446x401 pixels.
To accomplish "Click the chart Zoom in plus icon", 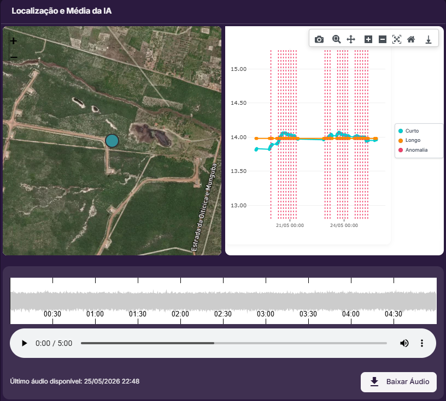I will [368, 39].
